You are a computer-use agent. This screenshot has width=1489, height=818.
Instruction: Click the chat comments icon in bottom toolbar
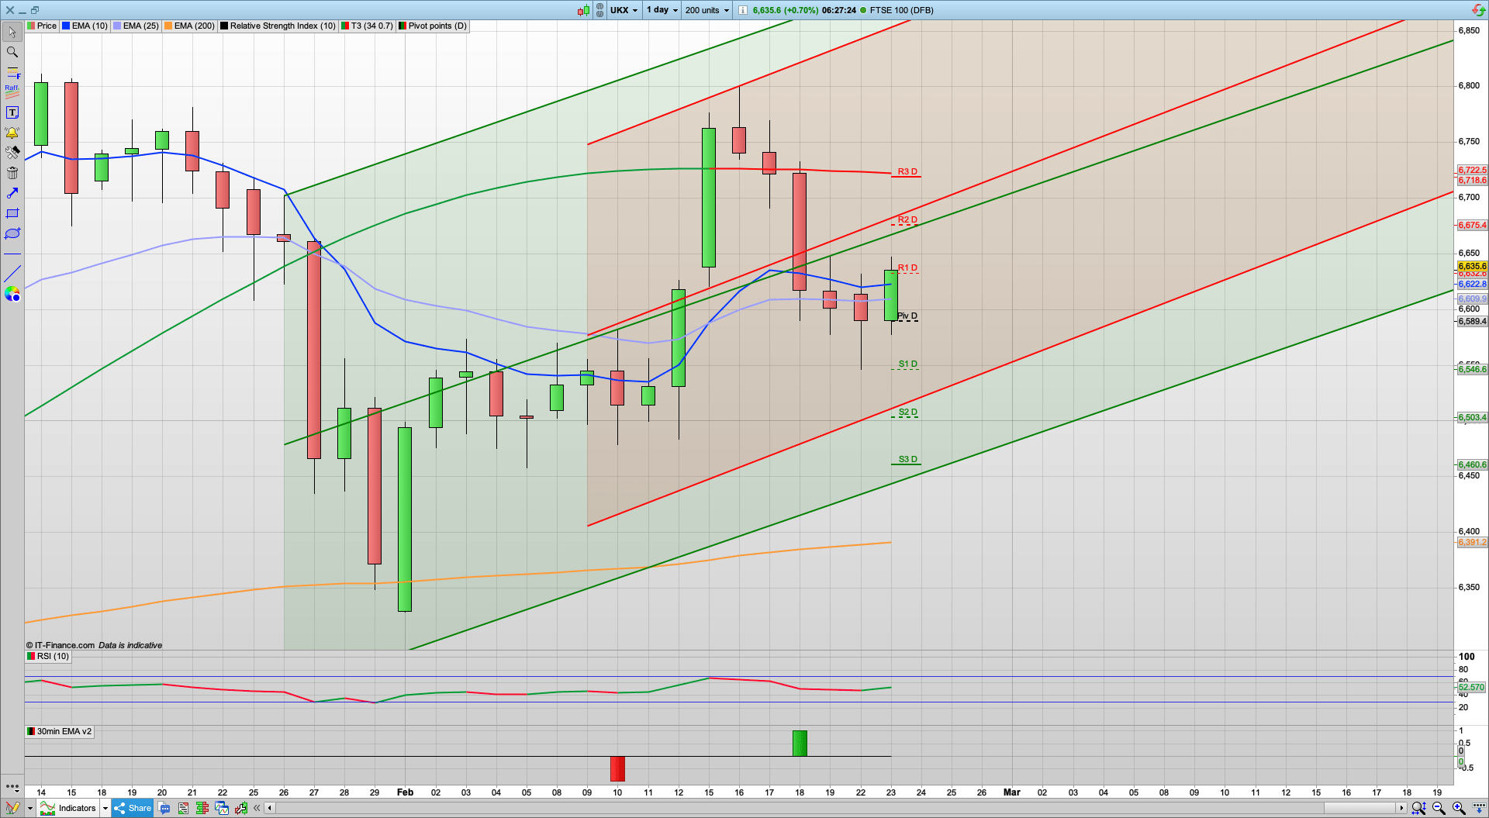click(x=164, y=808)
